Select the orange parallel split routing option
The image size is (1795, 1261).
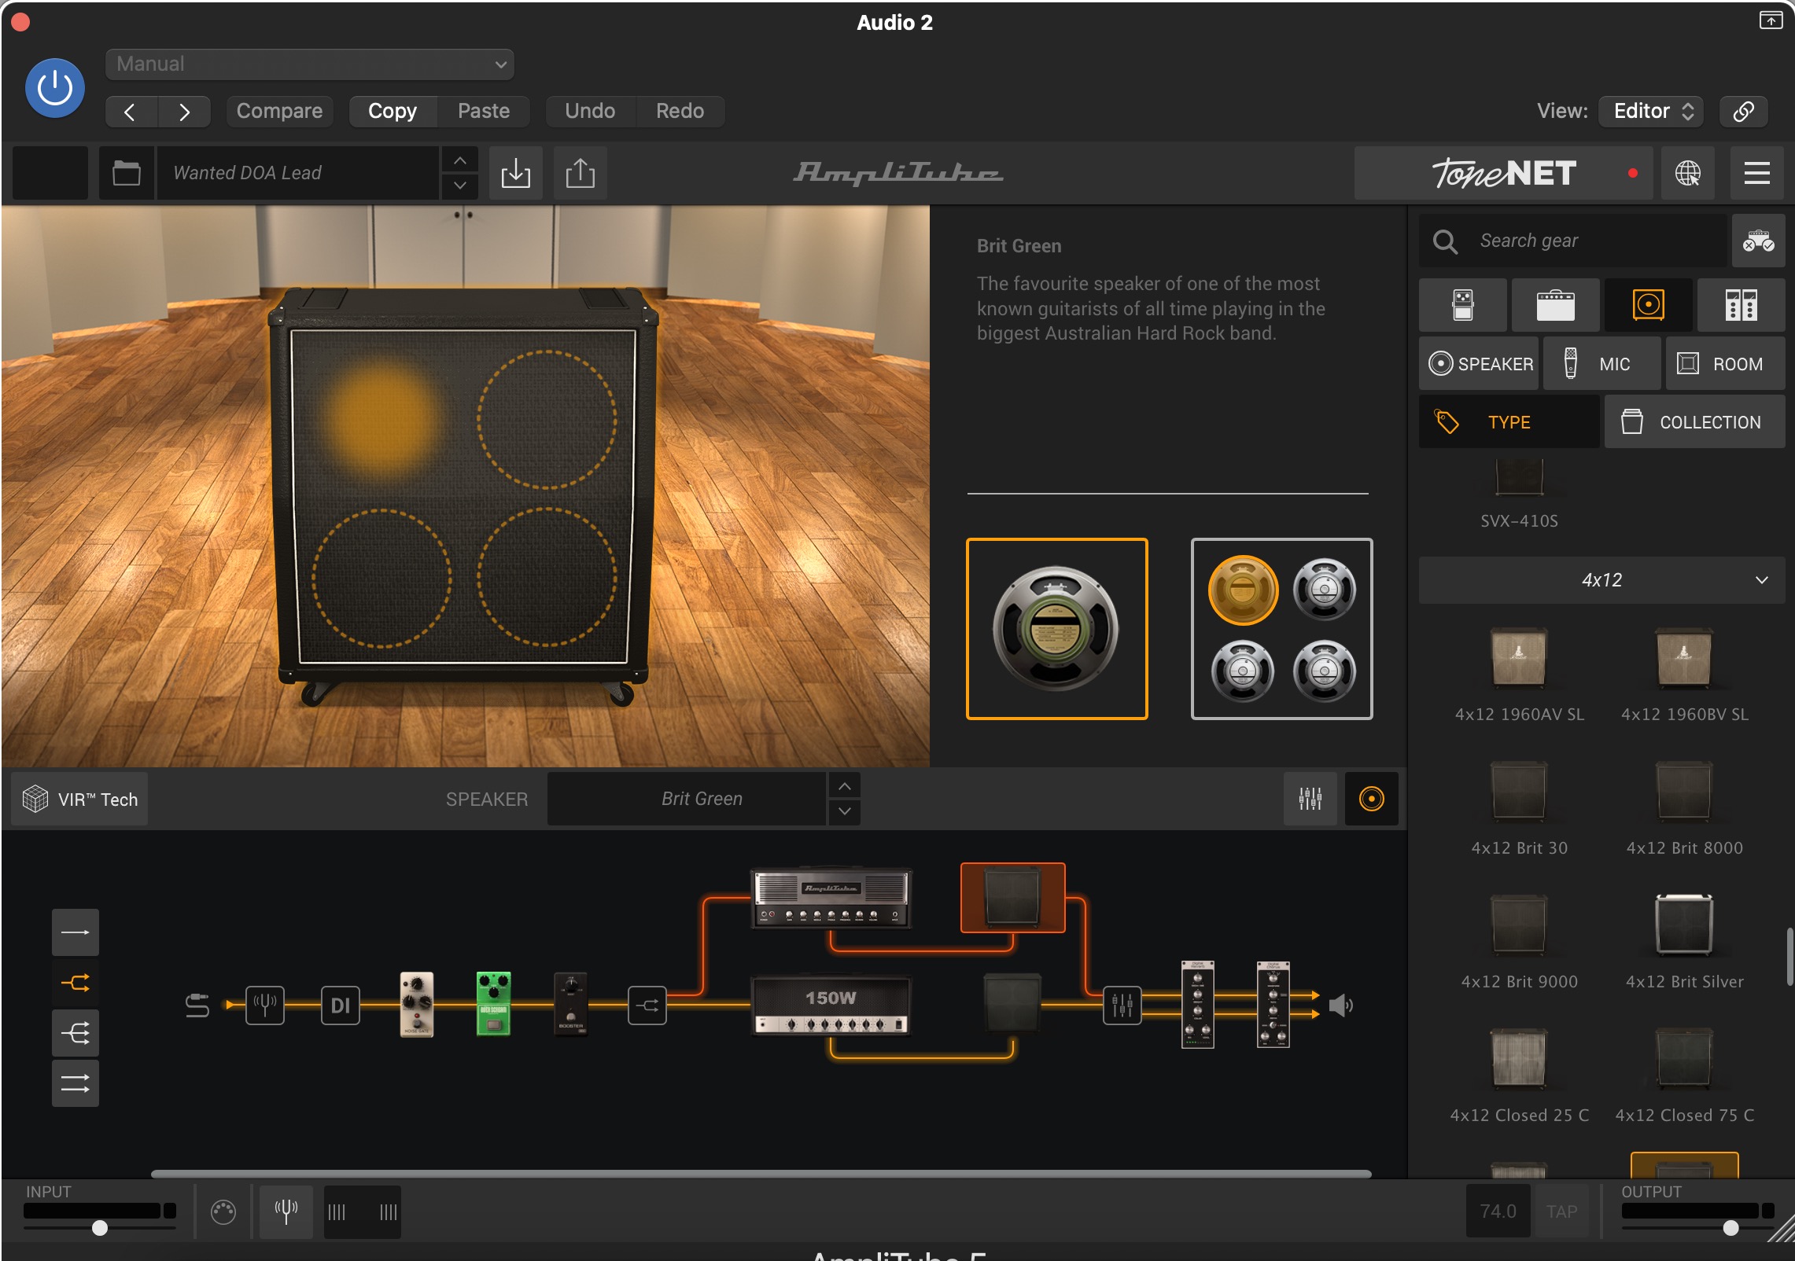click(76, 983)
